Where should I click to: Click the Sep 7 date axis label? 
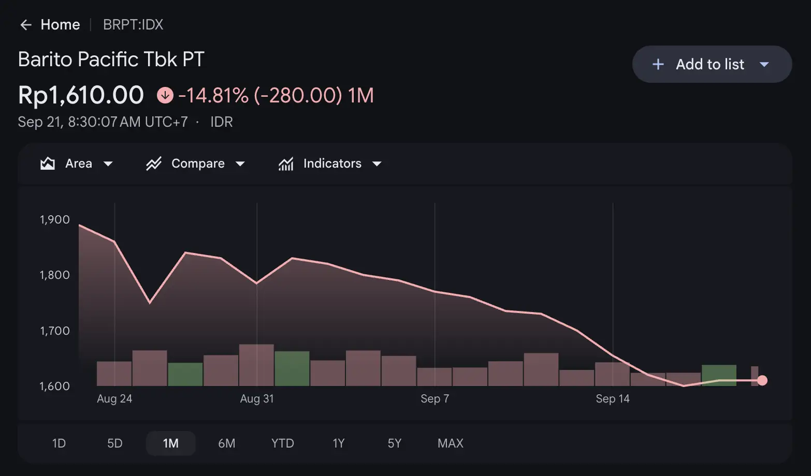(x=435, y=399)
